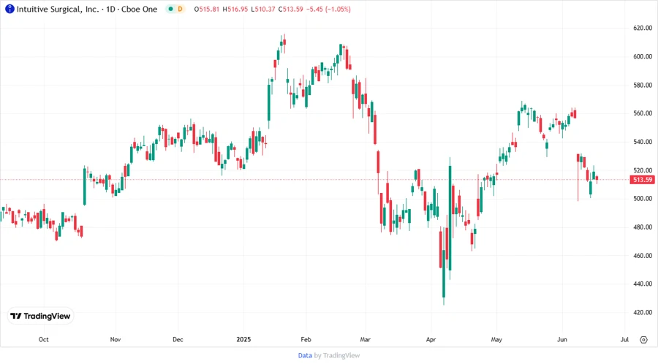
Task: Click the TradingView logo badge
Action: [x=41, y=316]
